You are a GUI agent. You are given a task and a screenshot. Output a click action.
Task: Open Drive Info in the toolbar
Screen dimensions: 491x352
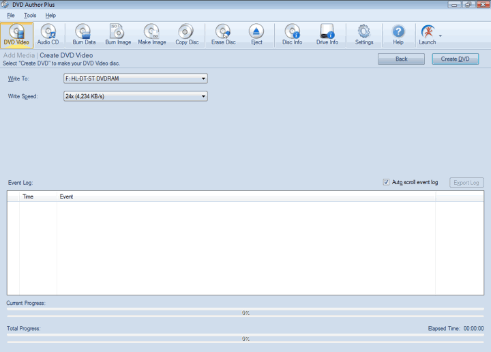point(327,35)
